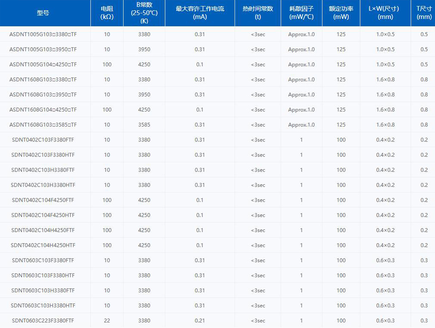Click the 耗散因子 column header
This screenshot has width=435, height=328.
coord(301,13)
